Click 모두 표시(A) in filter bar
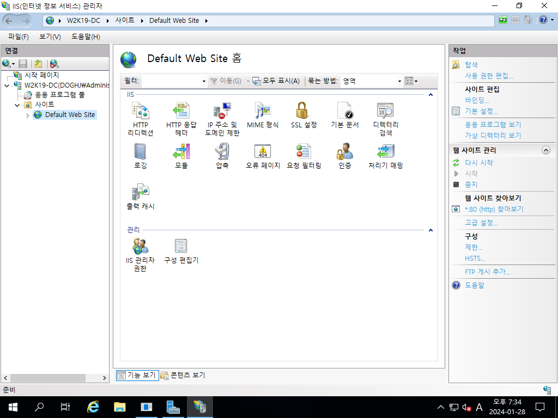 tap(276, 82)
